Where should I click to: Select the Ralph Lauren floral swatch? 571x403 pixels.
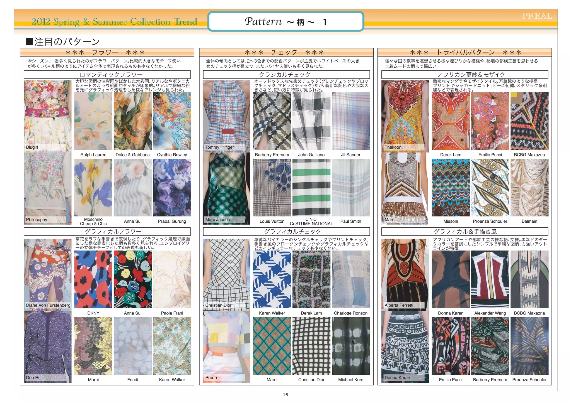(93, 121)
